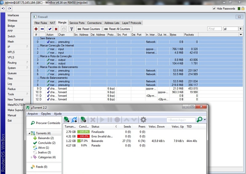This screenshot has width=246, height=174.
Task: Click green magnifier search icon in µTorrent
Action: 199,120
